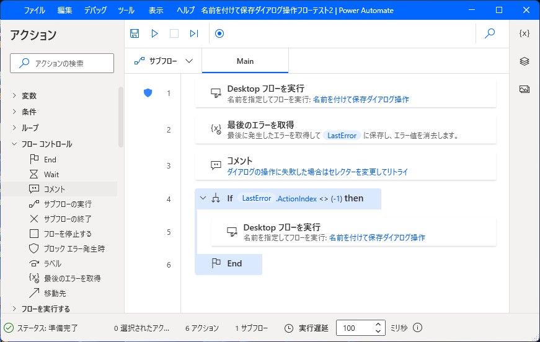Increase execution delay with up arrow
This screenshot has width=540, height=342.
(x=378, y=324)
